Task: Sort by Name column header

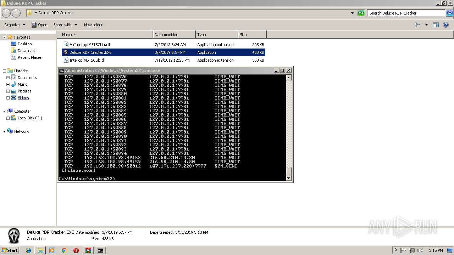Action: pos(105,35)
